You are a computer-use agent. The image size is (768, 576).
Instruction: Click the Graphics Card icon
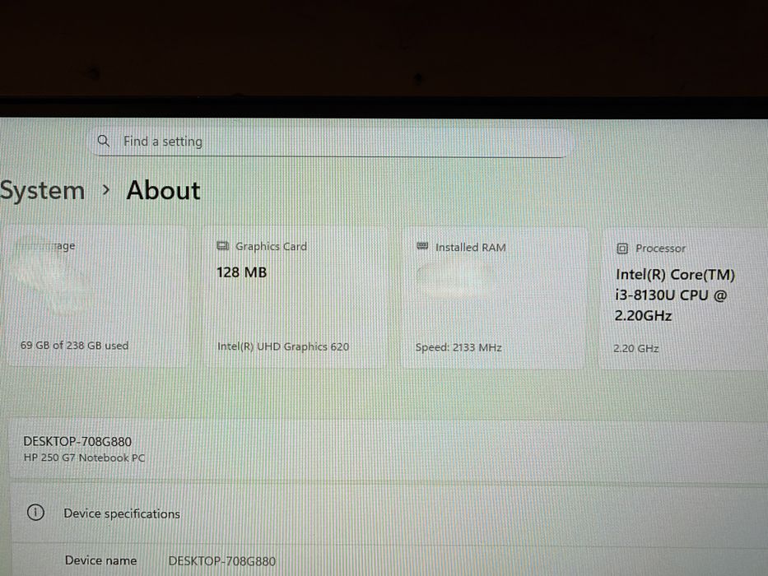(x=223, y=246)
